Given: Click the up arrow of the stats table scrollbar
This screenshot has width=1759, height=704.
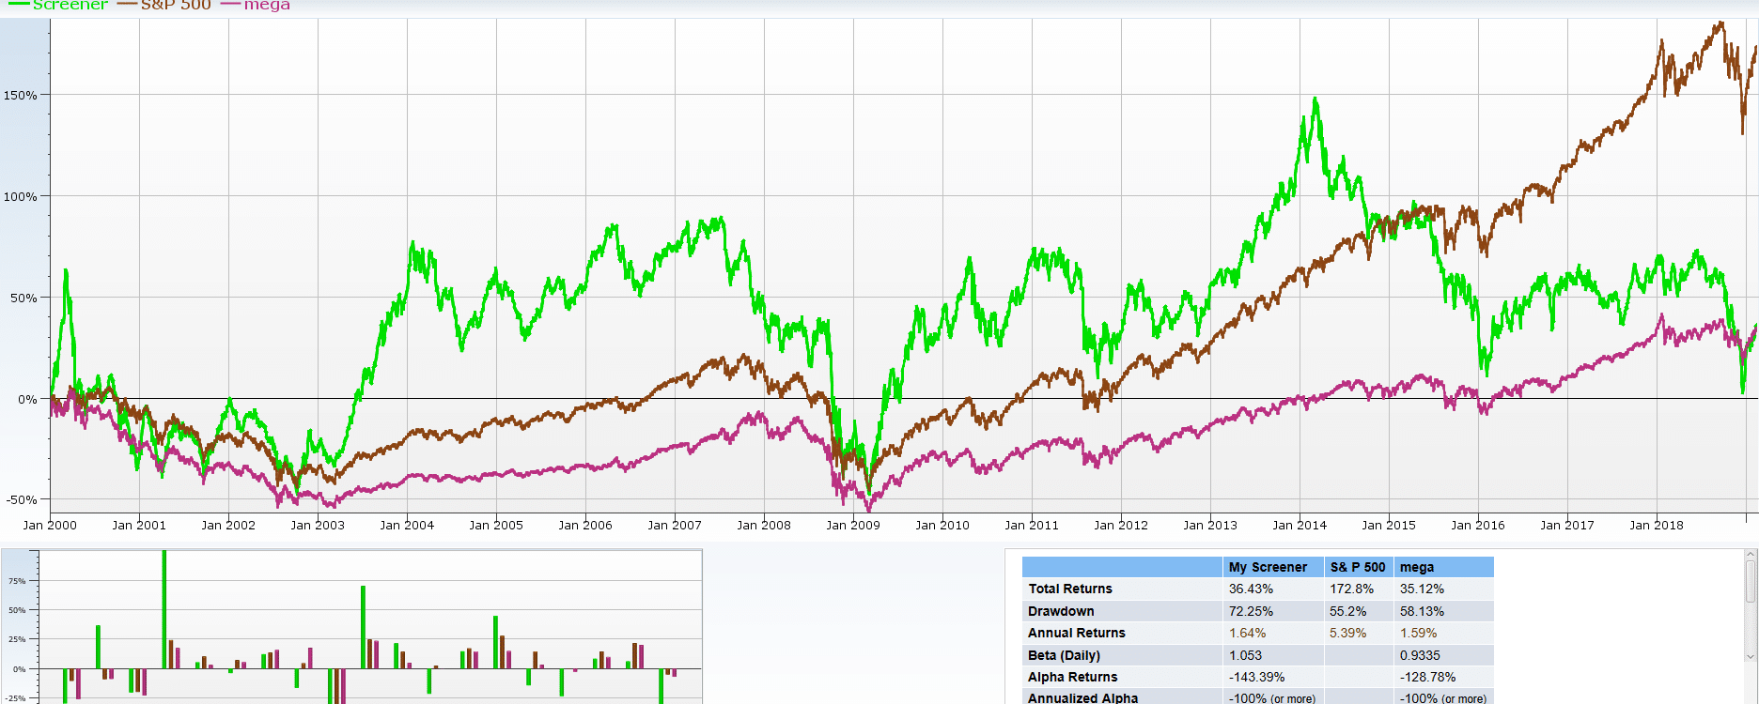Looking at the screenshot, I should tap(1751, 556).
